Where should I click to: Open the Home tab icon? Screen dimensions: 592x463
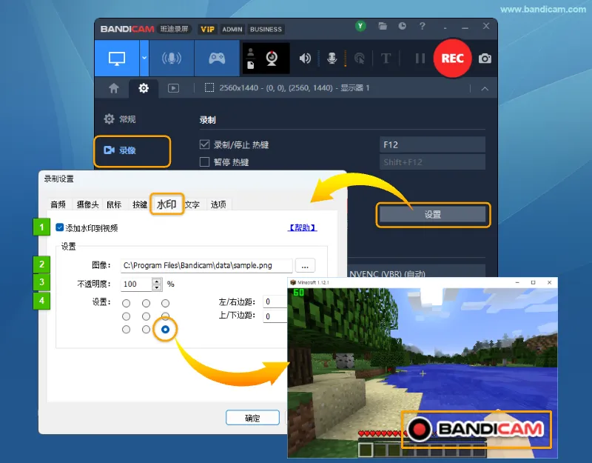click(114, 88)
